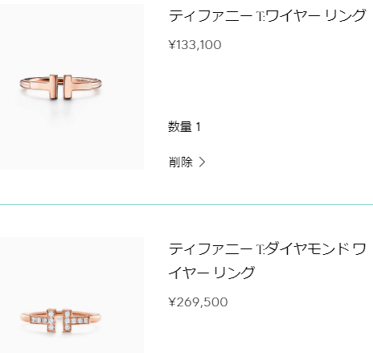Click the T logo in the first product name
The width and height of the screenshot is (373, 353).
(x=260, y=16)
